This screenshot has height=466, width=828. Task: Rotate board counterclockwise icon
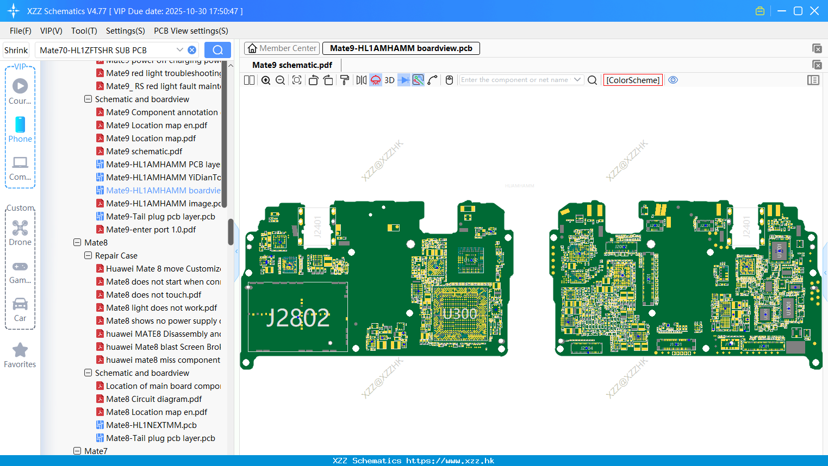pyautogui.click(x=313, y=80)
